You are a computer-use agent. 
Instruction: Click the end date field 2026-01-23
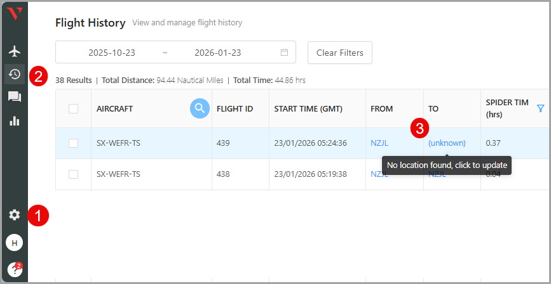coord(217,53)
